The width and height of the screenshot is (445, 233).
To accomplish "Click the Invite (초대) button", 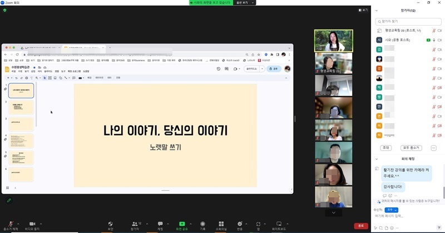I will [x=385, y=148].
